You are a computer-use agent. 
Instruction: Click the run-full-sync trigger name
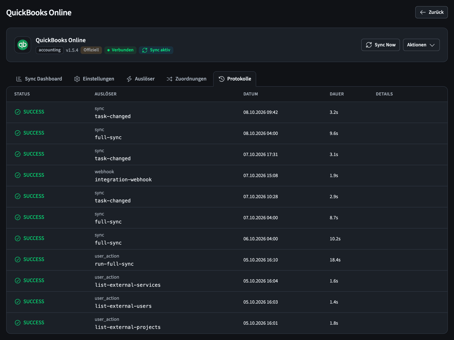(114, 264)
